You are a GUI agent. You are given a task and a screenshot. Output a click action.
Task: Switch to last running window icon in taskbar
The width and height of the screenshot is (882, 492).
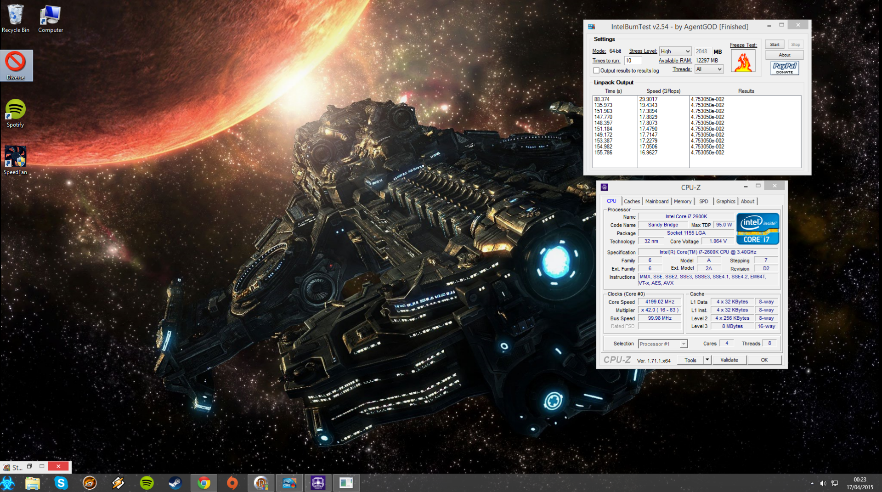(346, 483)
